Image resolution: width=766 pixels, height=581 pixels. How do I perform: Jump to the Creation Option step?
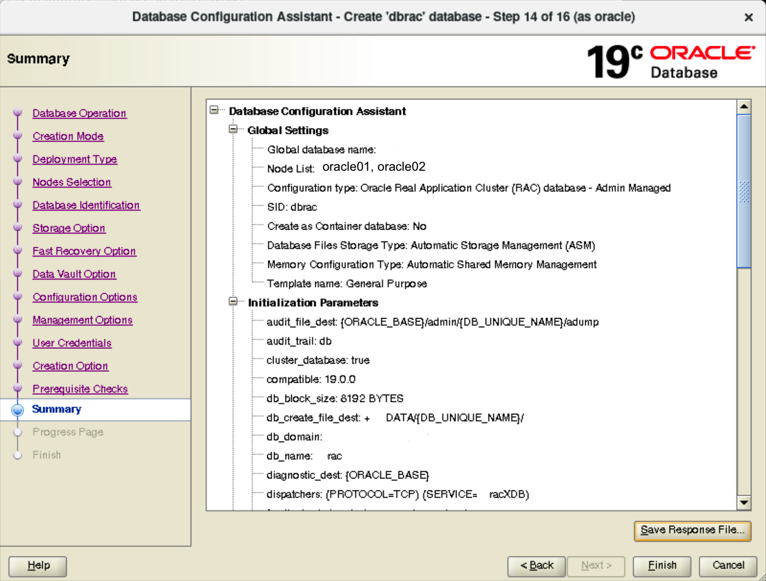[x=70, y=365]
